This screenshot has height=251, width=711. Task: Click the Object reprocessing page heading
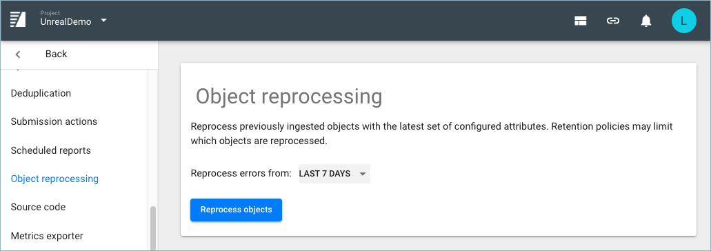tap(289, 97)
